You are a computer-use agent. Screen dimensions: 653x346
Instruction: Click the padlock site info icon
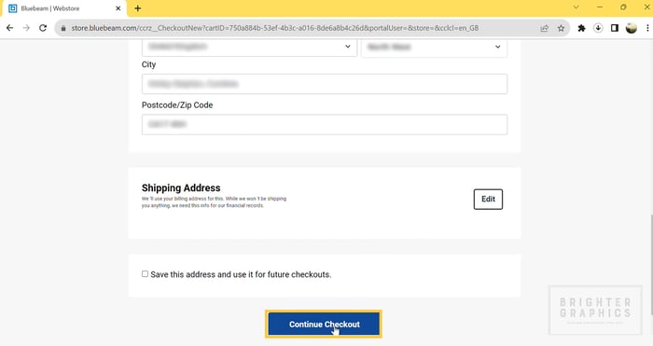pos(63,28)
